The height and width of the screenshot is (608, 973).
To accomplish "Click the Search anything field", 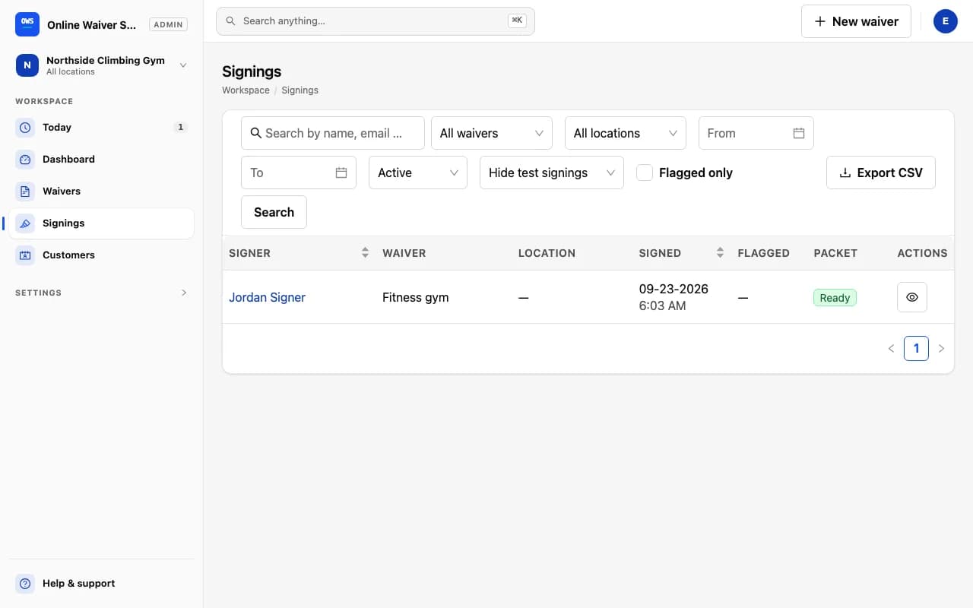I will (x=376, y=21).
